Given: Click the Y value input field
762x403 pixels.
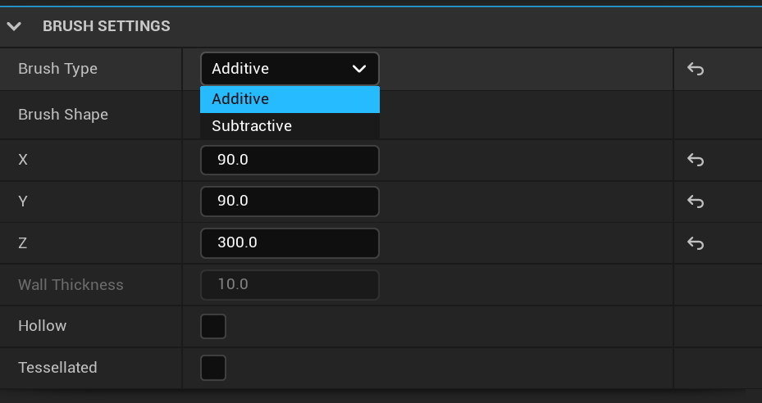Looking at the screenshot, I should pos(290,201).
